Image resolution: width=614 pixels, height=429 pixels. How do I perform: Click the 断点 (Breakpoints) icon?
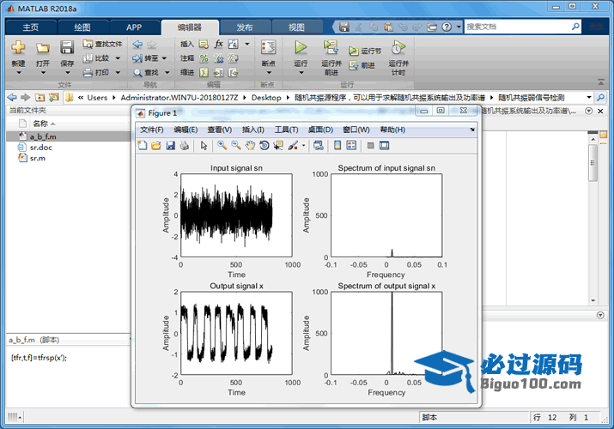(268, 47)
